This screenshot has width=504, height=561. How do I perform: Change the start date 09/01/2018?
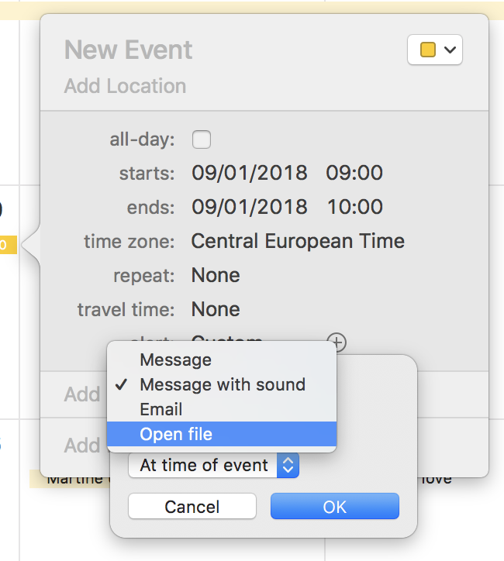250,173
